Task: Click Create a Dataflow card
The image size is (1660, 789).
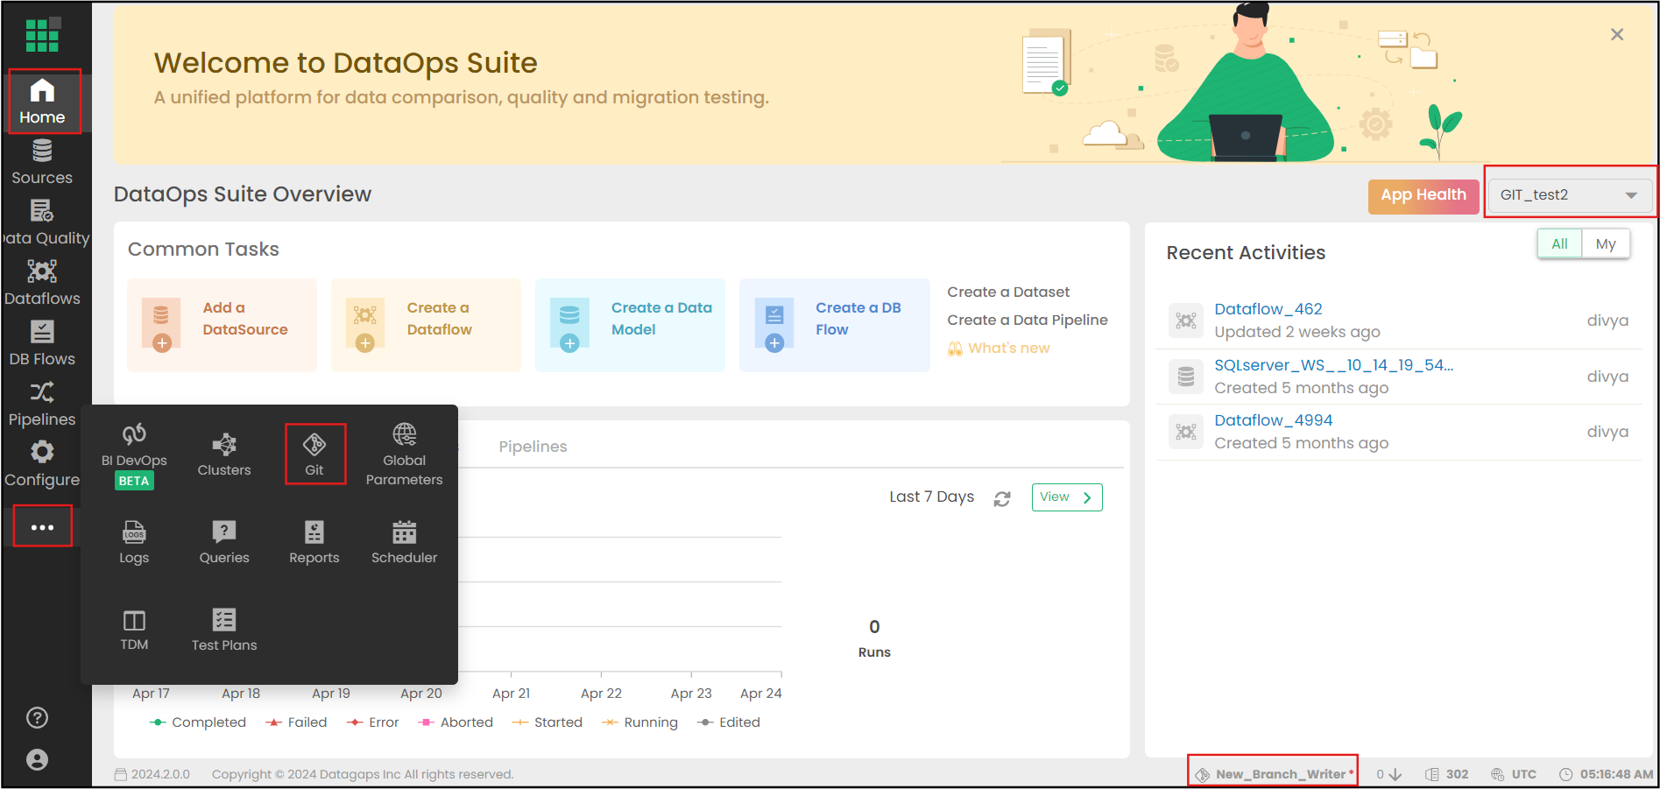Action: [426, 325]
